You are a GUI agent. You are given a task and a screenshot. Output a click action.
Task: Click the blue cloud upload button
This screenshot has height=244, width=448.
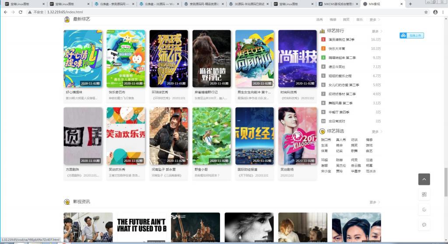click(411, 35)
